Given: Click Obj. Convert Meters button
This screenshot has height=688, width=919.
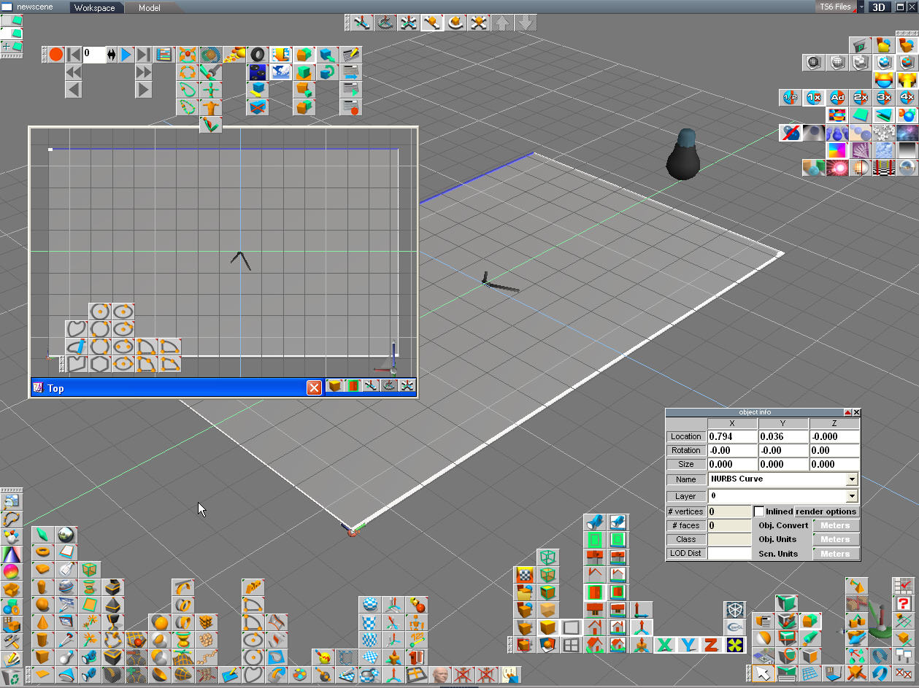Looking at the screenshot, I should [x=835, y=525].
